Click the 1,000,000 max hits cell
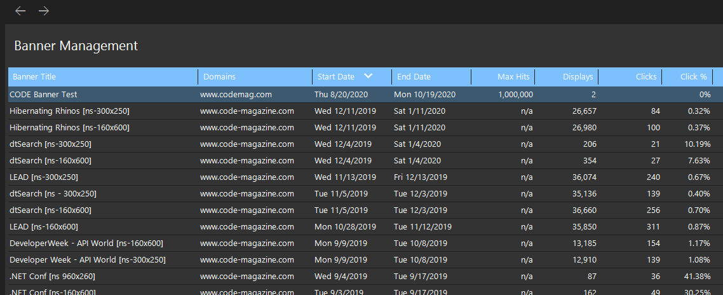This screenshot has width=723, height=295. (515, 95)
